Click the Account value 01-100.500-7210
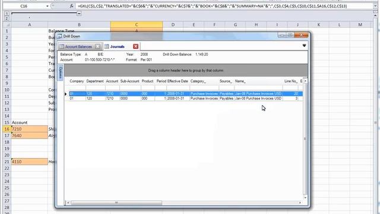Image resolution: width=380 pixels, height=214 pixels. coord(100,59)
